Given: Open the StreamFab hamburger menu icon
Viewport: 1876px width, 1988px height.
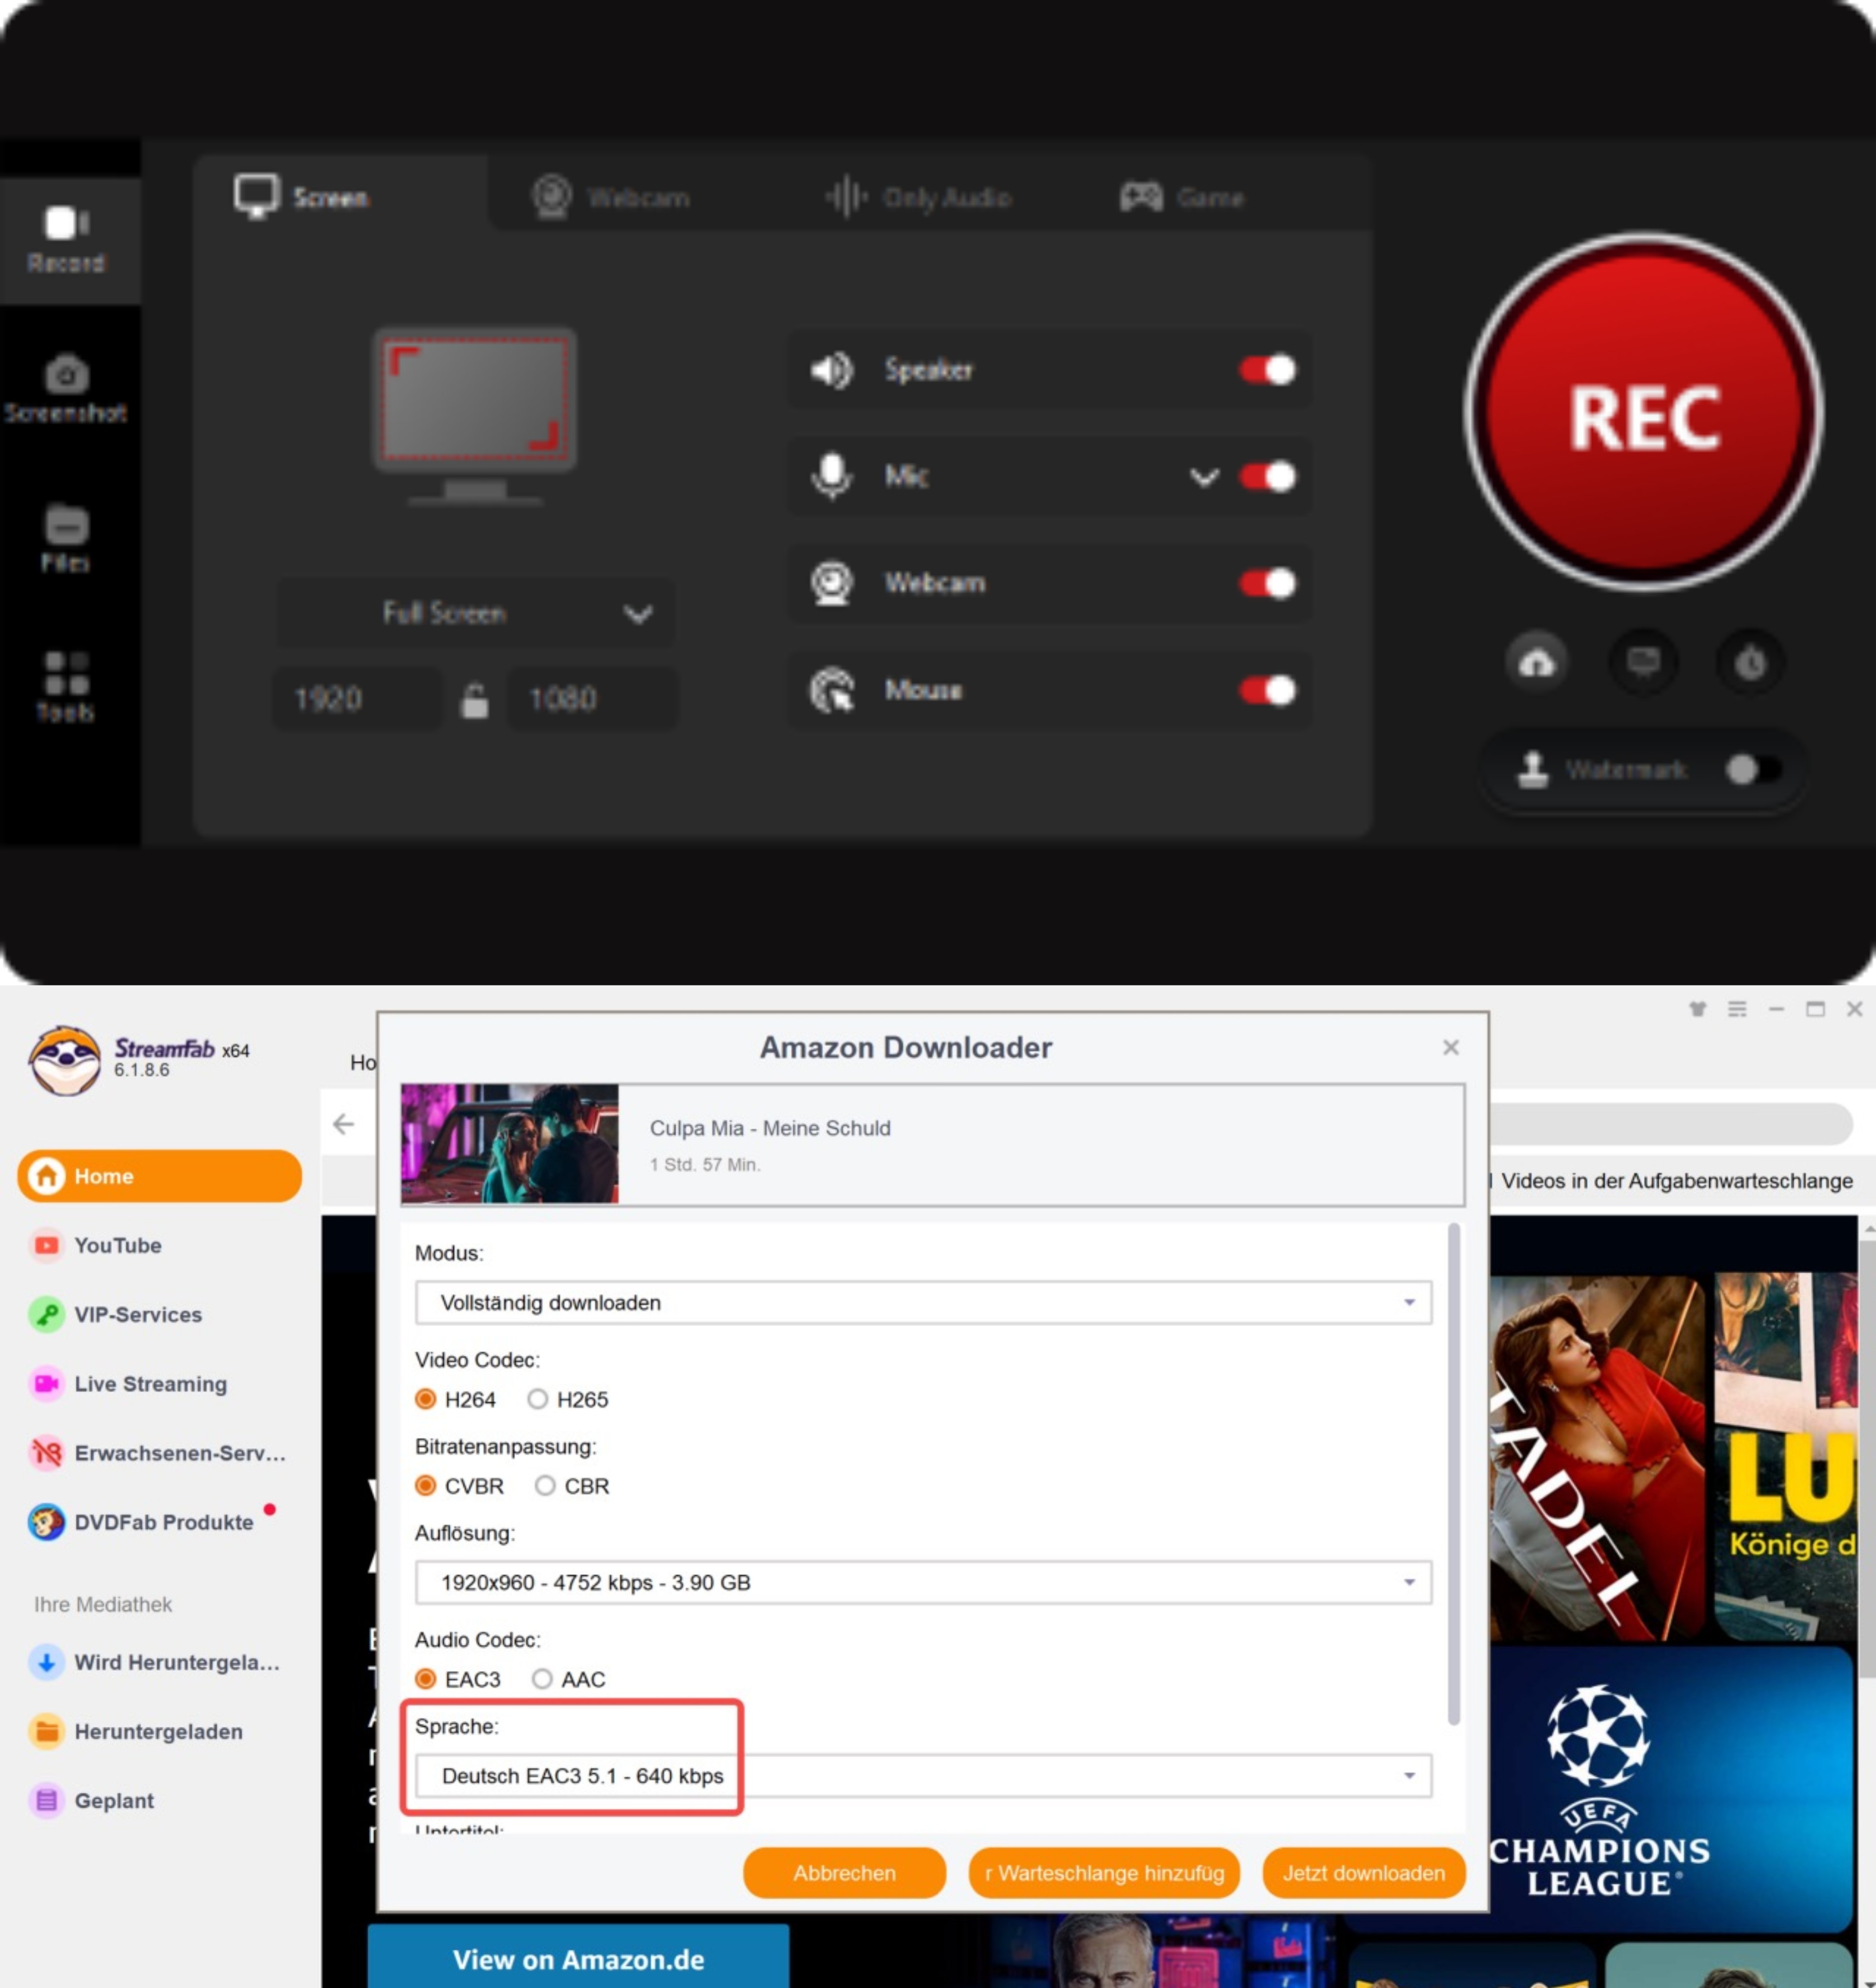Looking at the screenshot, I should click(x=1737, y=1009).
